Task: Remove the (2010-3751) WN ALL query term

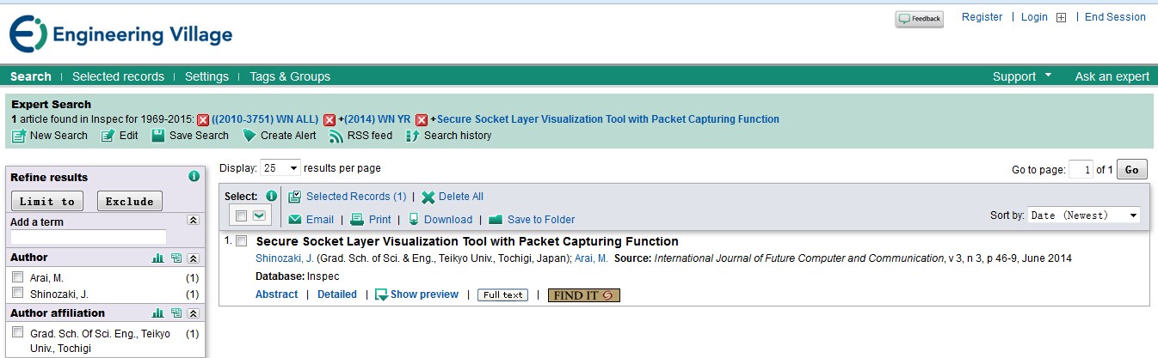Action: 204,120
